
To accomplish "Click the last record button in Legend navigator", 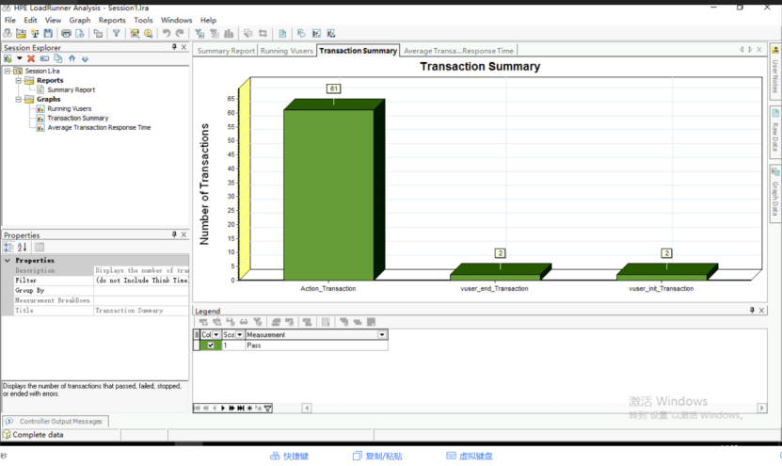I will [241, 409].
